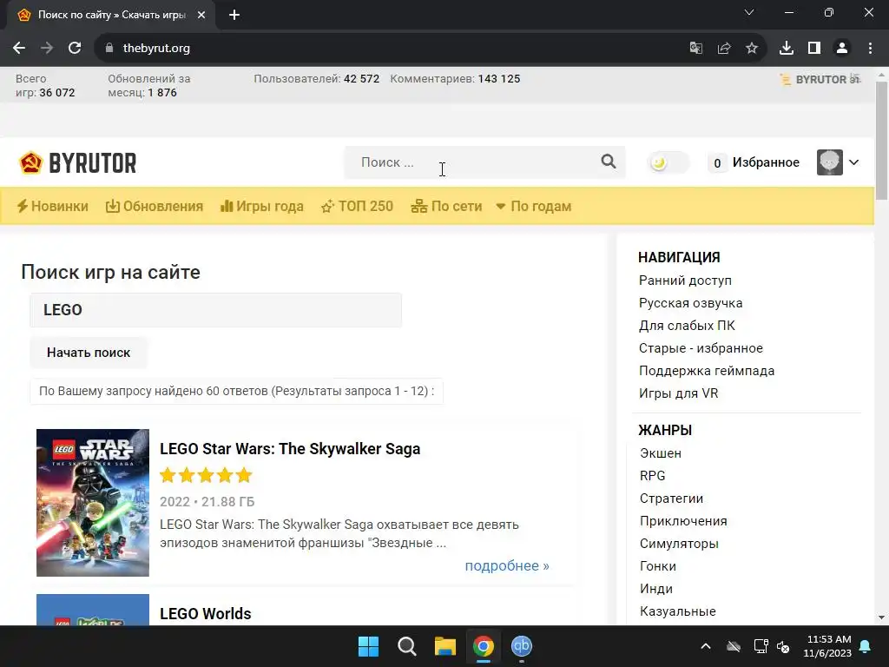889x667 pixels.
Task: Open the Chrome profile icon
Action: pyautogui.click(x=842, y=49)
